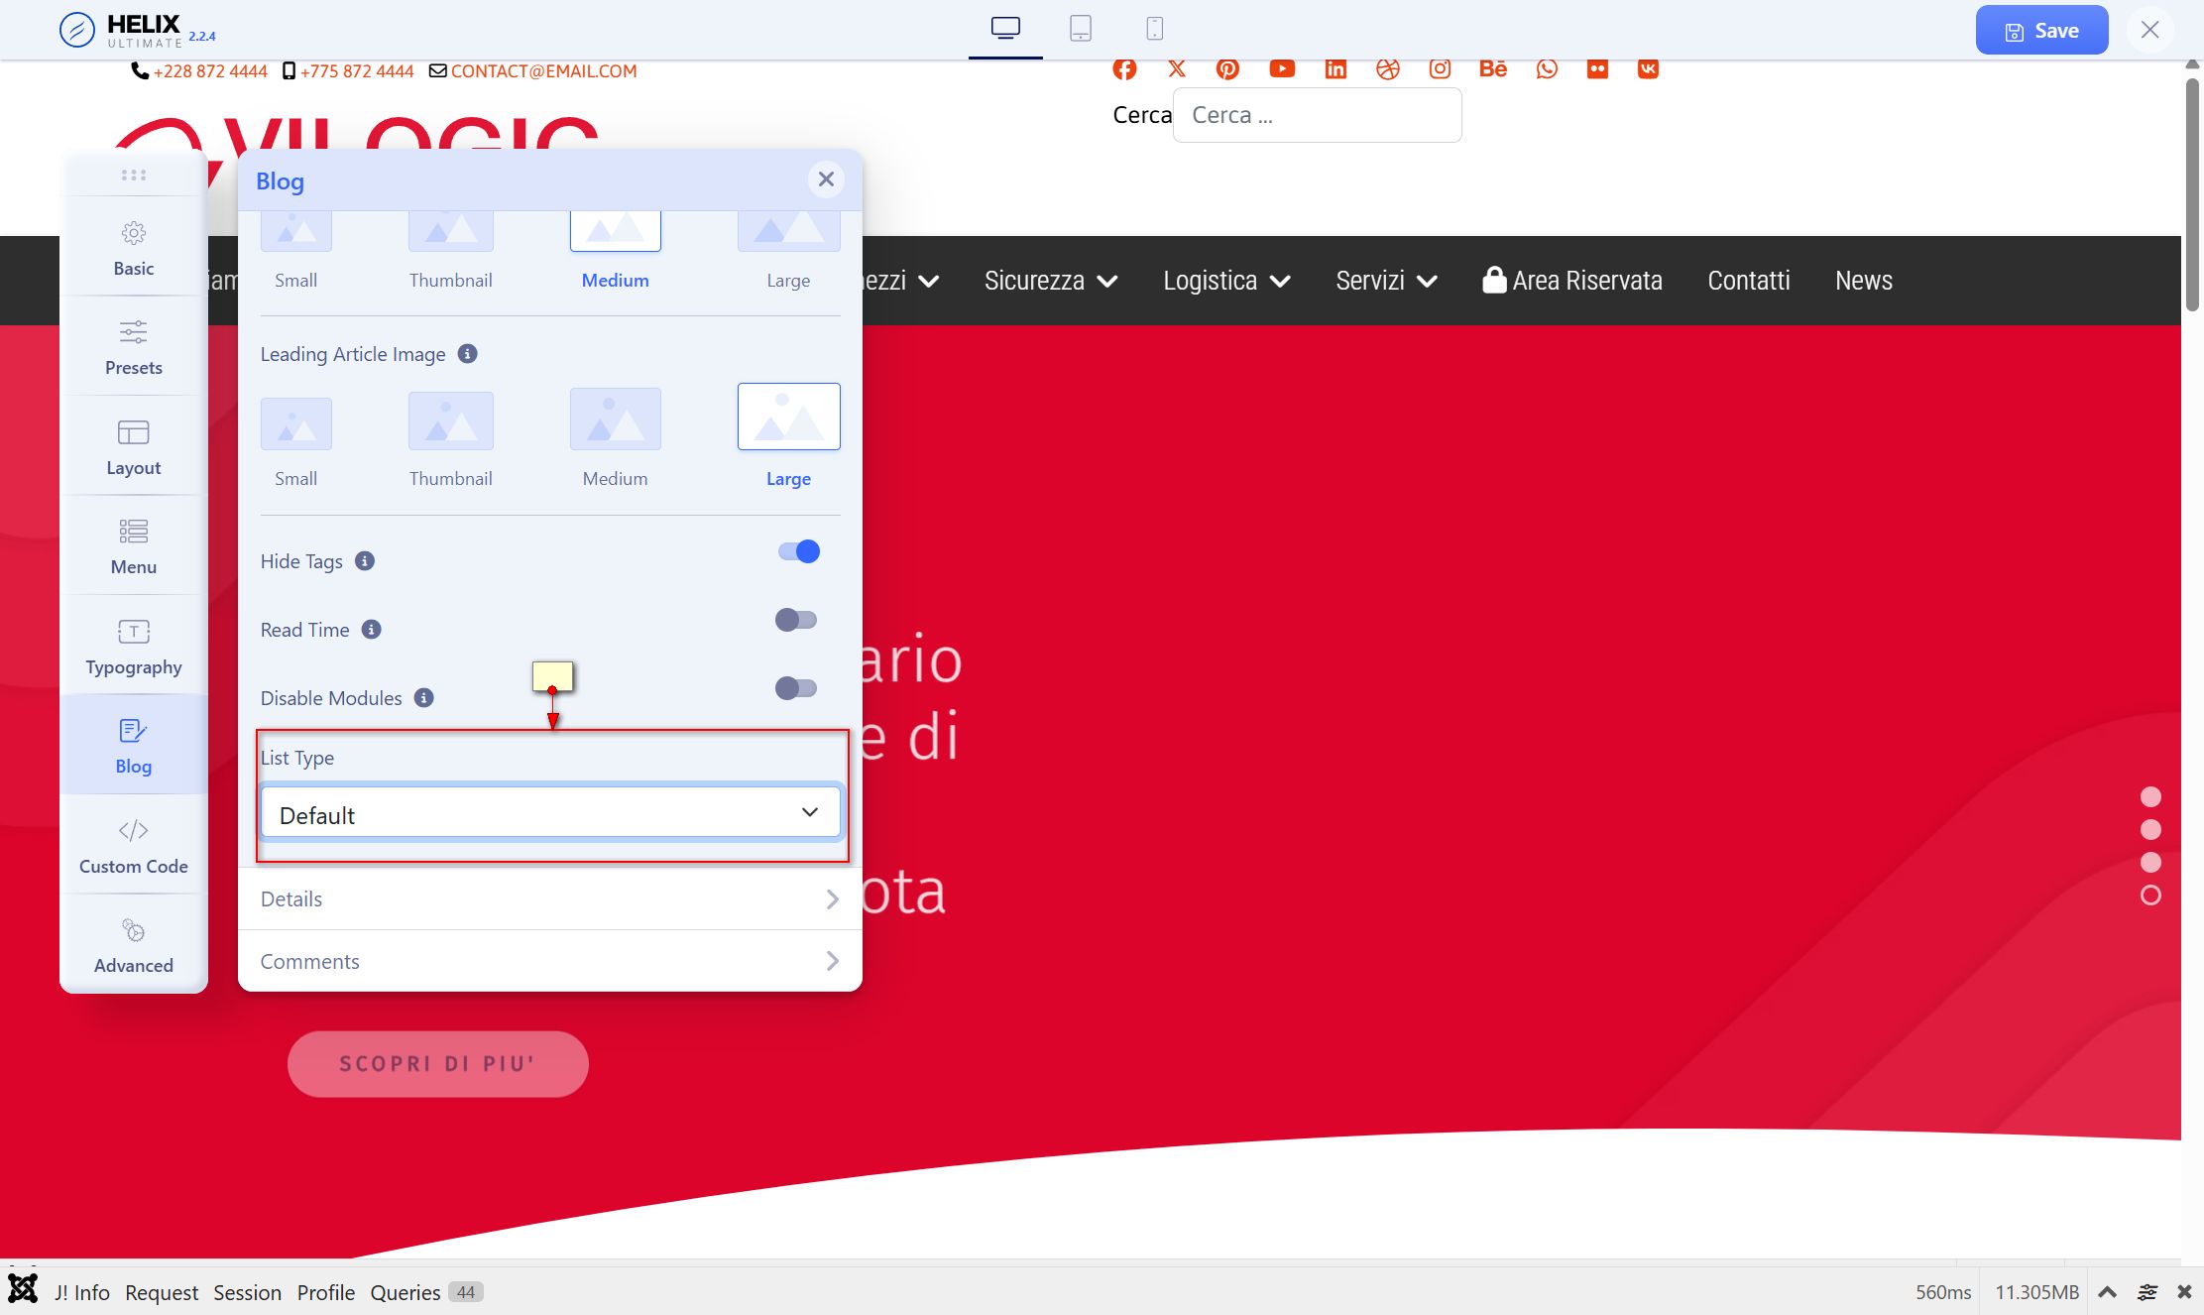
Task: Open the Custom Code icon
Action: pyautogui.click(x=134, y=831)
